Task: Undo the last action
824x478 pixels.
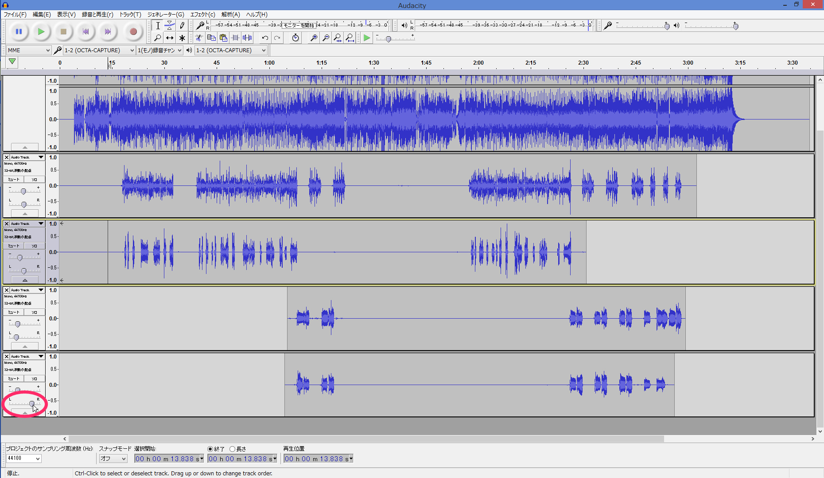Action: click(265, 38)
